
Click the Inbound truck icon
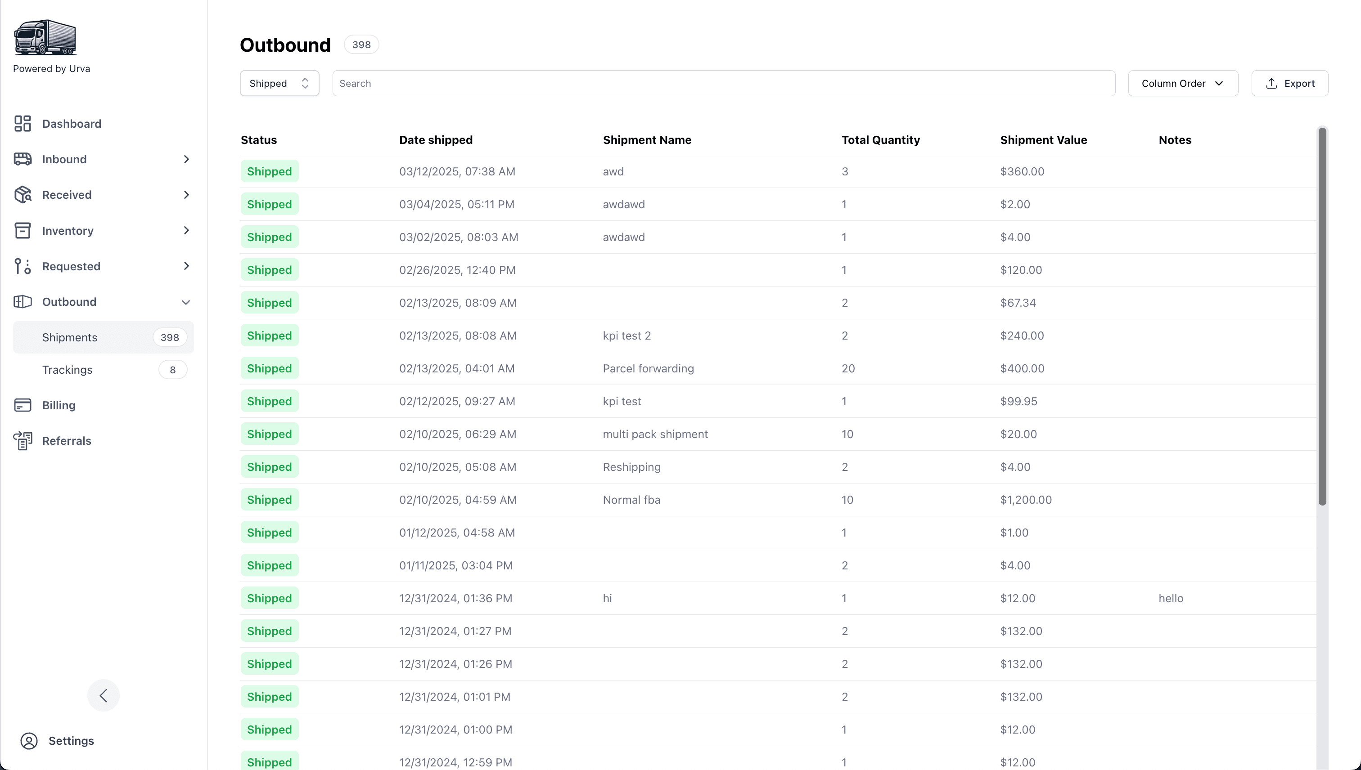(22, 159)
